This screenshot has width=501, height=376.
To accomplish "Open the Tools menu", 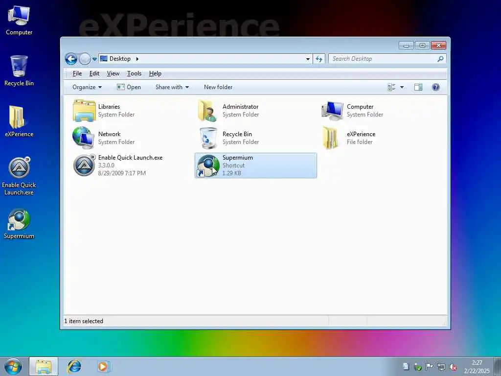I will coord(134,73).
